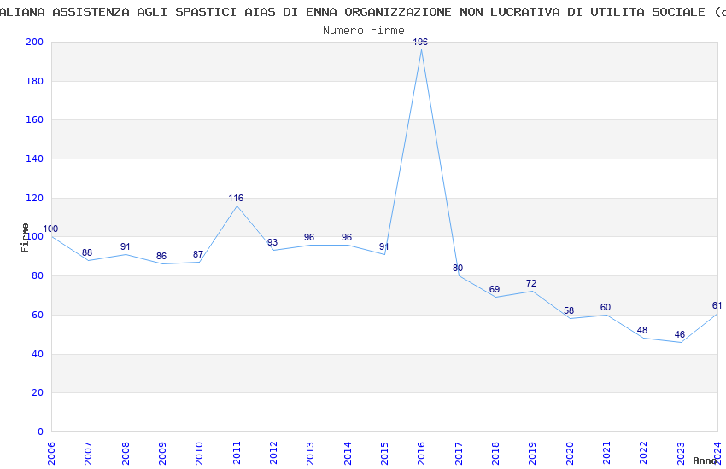Click the 2016 year axis label
The image size is (726, 469).
(x=421, y=453)
